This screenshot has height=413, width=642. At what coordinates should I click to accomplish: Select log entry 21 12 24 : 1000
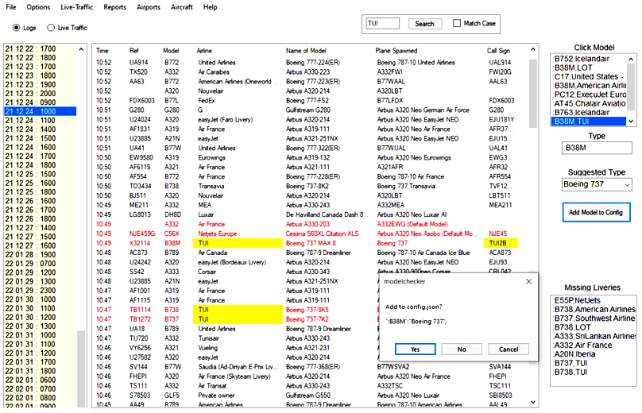click(40, 111)
